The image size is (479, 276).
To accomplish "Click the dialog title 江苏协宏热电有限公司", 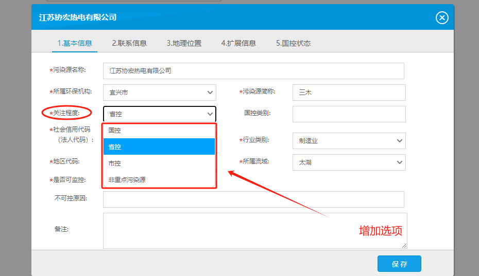I will (x=78, y=17).
